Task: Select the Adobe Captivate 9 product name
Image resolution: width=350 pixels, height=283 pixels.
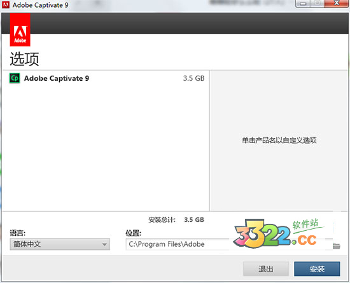Action: (x=57, y=78)
